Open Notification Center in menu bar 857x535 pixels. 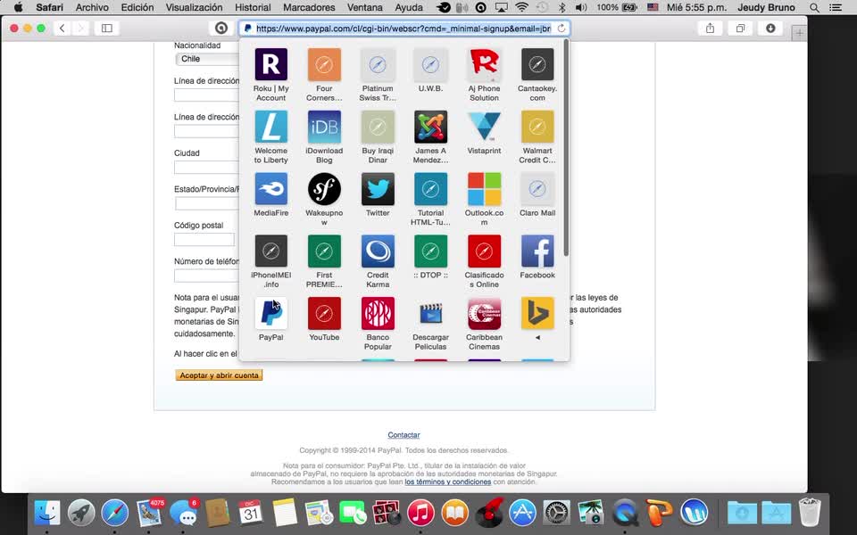coord(836,8)
